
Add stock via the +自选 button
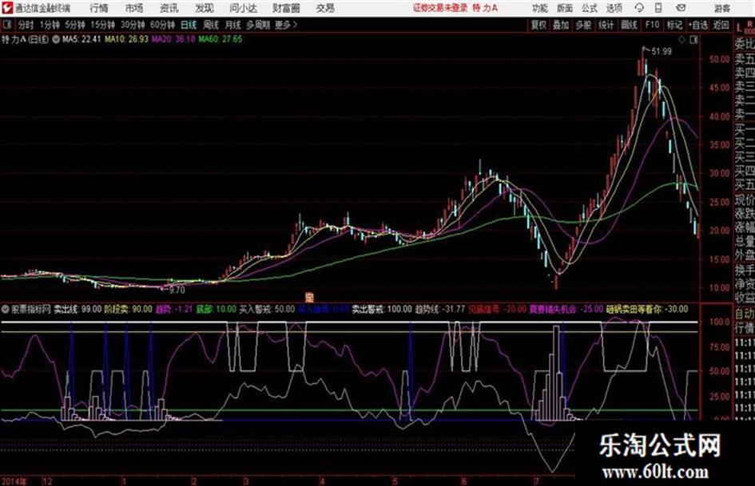(698, 25)
